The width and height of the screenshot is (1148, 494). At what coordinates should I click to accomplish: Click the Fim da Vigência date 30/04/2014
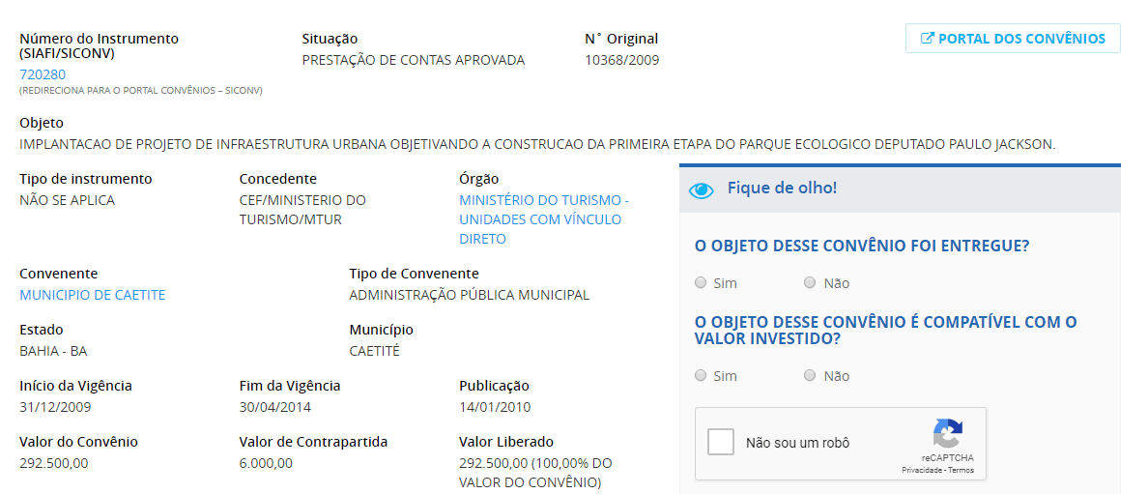[x=275, y=408]
